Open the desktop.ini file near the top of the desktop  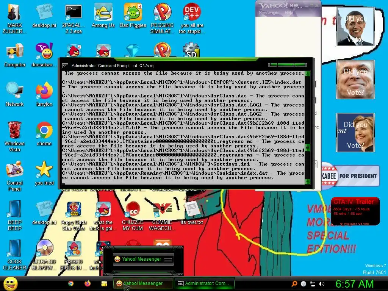(44, 15)
